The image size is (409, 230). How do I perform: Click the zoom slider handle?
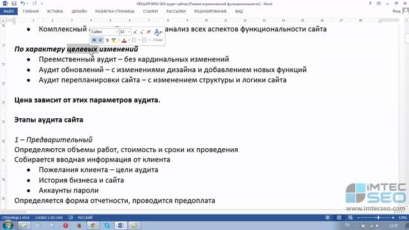378,217
